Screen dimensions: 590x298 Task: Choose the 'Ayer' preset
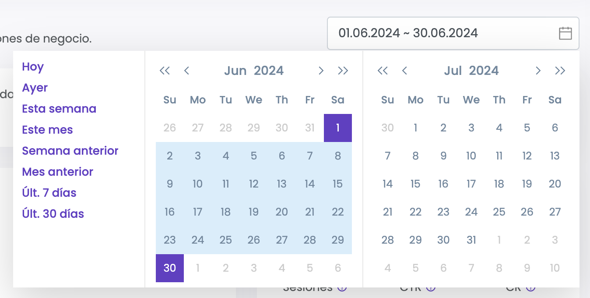[x=35, y=88]
